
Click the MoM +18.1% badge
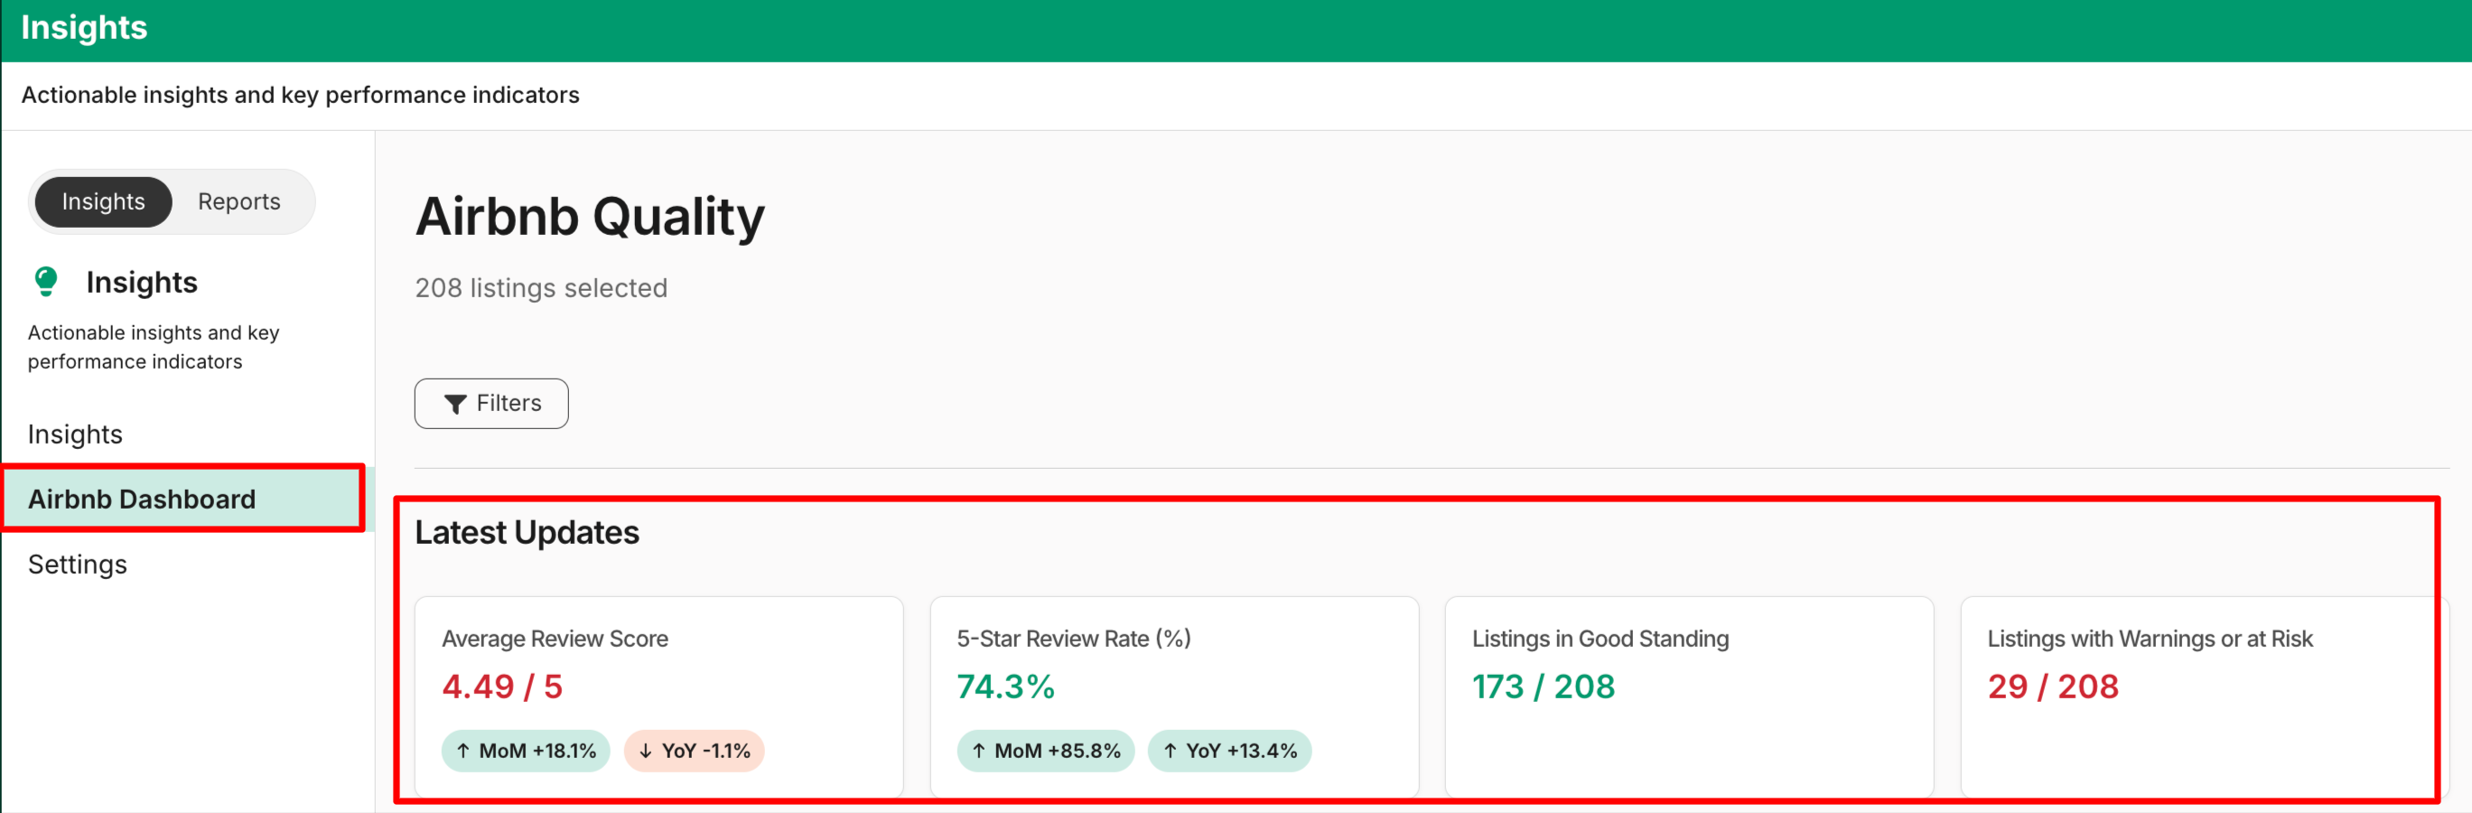(x=526, y=751)
